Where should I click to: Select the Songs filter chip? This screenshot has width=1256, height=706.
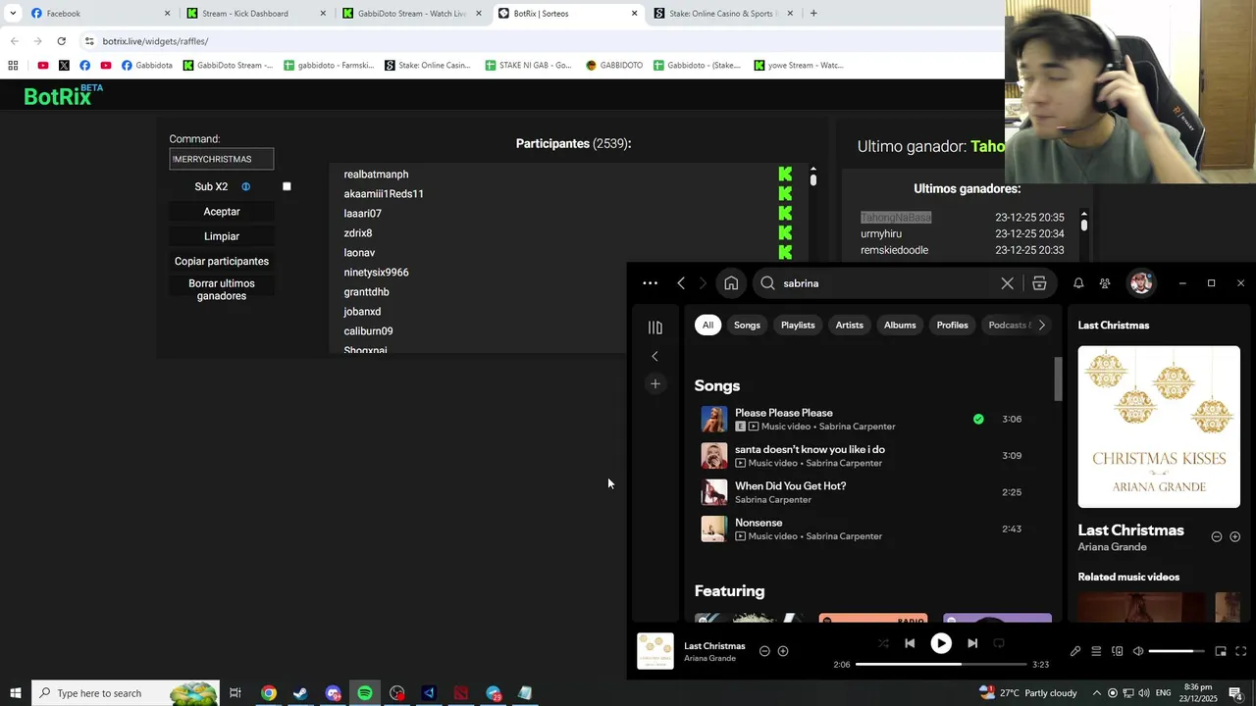click(x=747, y=325)
